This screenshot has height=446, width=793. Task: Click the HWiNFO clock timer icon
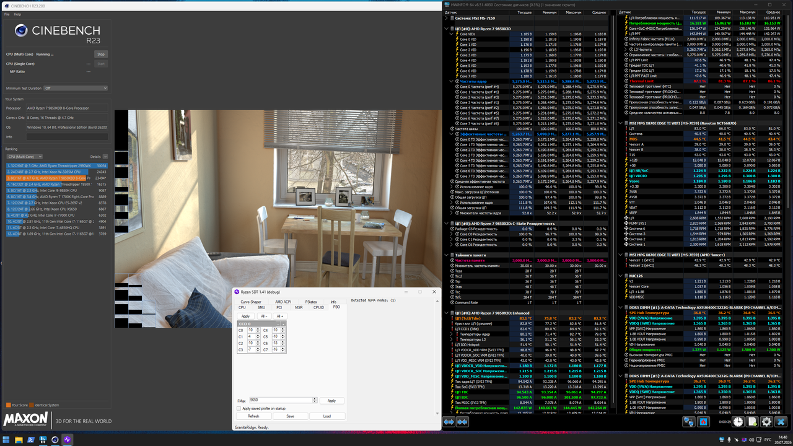[738, 421]
